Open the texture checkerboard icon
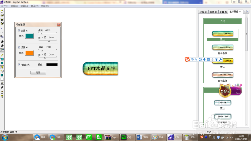Image resolution: width=251 pixels, height=141 pixels. coord(2,63)
